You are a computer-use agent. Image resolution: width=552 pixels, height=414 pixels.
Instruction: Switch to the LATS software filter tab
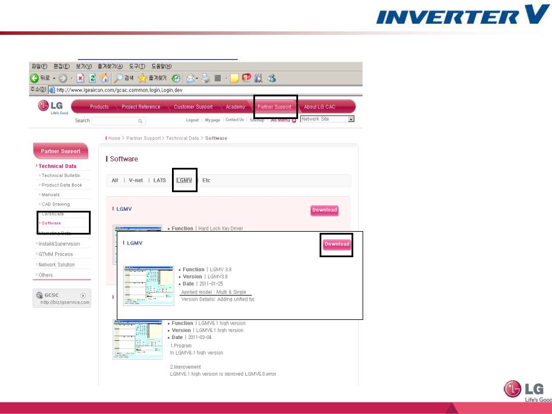(159, 181)
